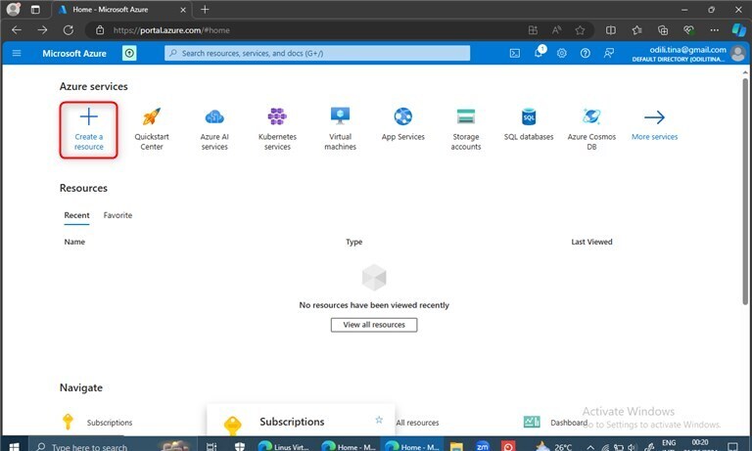The height and width of the screenshot is (451, 752).
Task: Switch to the Recent resources tab
Action: 76,215
